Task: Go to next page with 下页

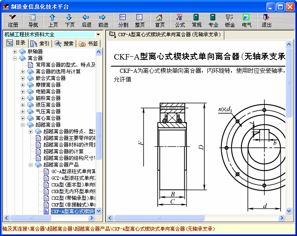Action: (70, 20)
